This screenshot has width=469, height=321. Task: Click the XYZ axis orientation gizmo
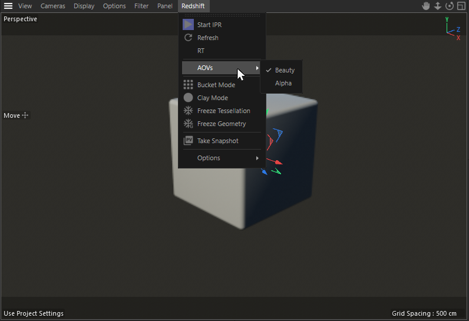pos(451,29)
